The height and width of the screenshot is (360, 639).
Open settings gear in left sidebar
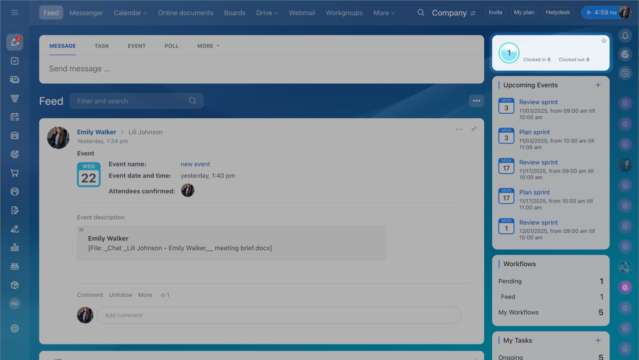(x=14, y=328)
